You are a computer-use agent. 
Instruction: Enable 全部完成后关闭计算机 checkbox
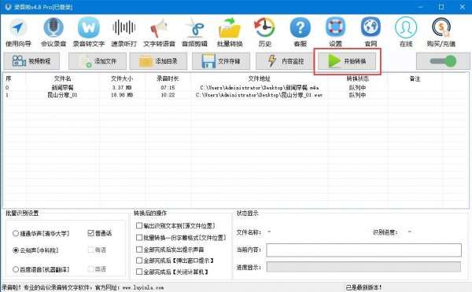139,272
